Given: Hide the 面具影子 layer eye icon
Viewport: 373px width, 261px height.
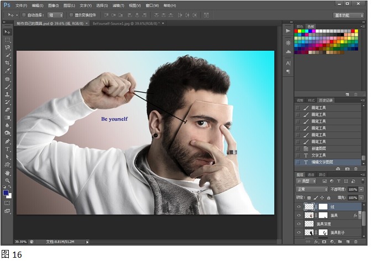Looking at the screenshot, I should click(x=299, y=232).
